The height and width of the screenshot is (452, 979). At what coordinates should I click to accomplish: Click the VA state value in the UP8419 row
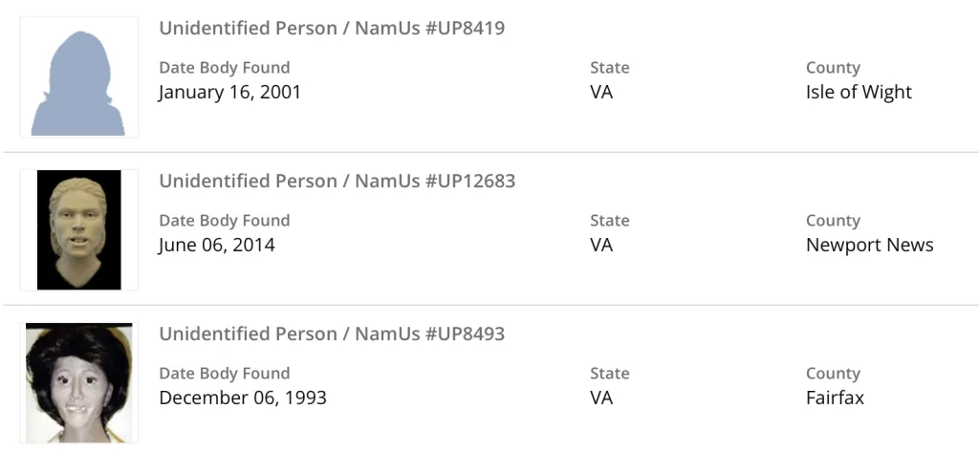(601, 93)
